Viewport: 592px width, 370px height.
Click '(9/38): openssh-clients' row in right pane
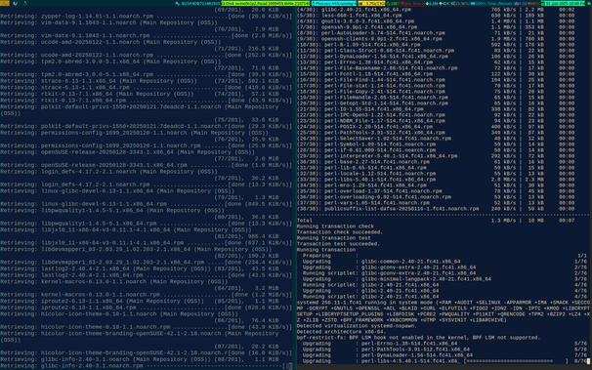tap(436, 39)
